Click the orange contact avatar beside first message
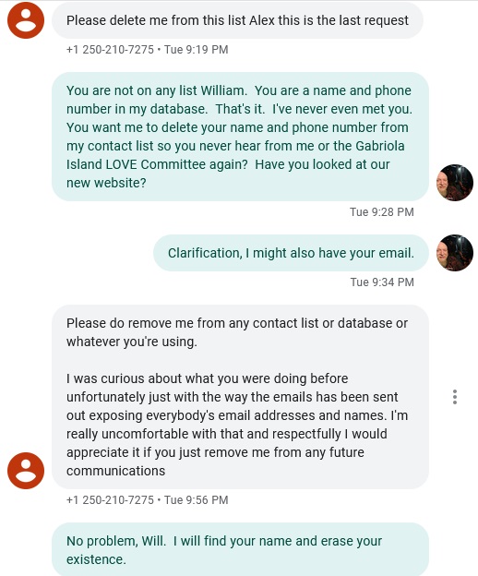Screen dimensions: 478x576 click(x=26, y=20)
